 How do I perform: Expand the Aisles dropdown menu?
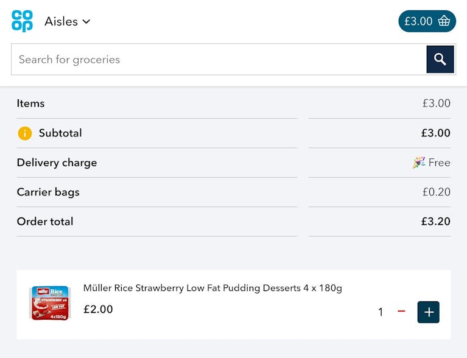point(68,21)
